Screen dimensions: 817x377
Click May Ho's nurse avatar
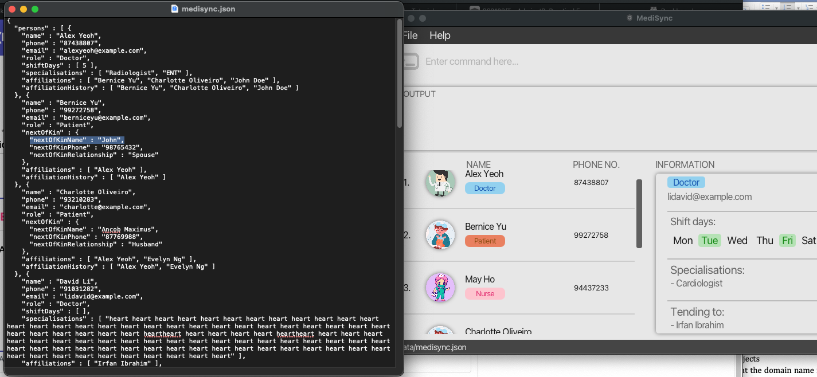click(440, 288)
